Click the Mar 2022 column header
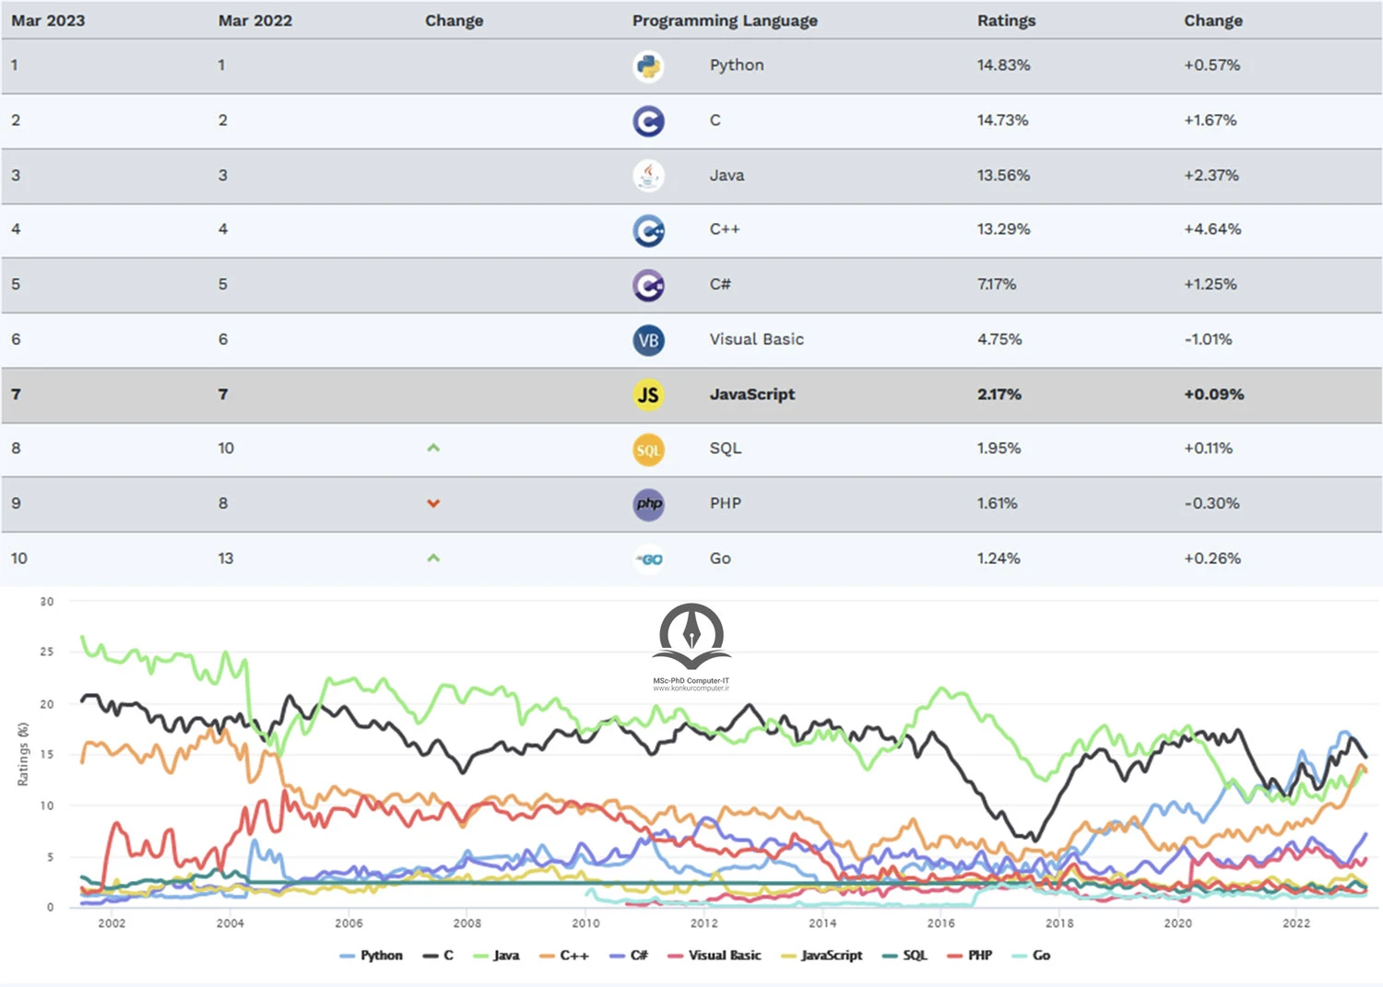This screenshot has width=1383, height=987. [x=255, y=20]
